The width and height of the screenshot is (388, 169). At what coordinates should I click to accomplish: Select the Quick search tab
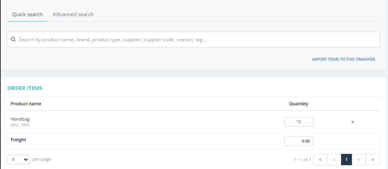(28, 14)
